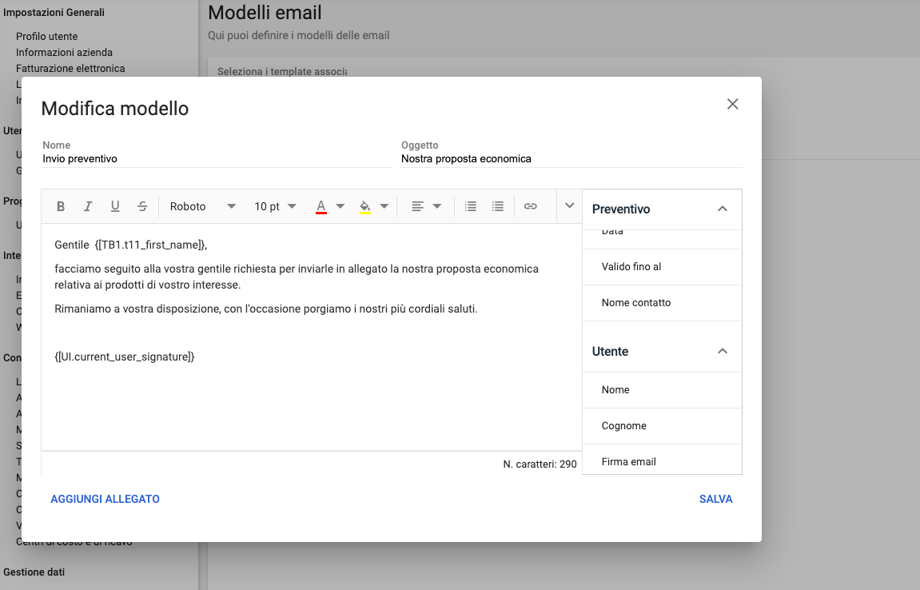The image size is (920, 590).
Task: Click the AGGIUNGI ALLEGATO button
Action: click(105, 499)
